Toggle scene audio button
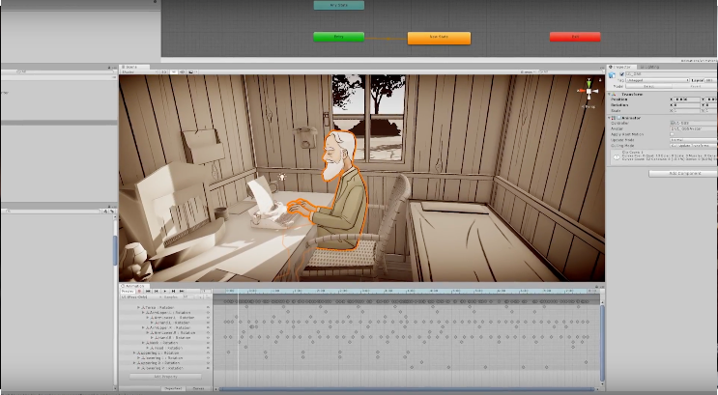This screenshot has height=395, width=718. 182,71
